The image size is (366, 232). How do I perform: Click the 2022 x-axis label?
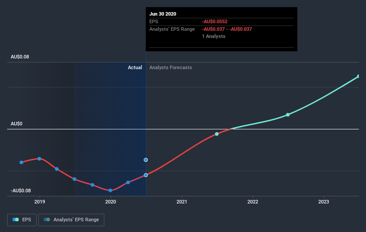pos(253,202)
